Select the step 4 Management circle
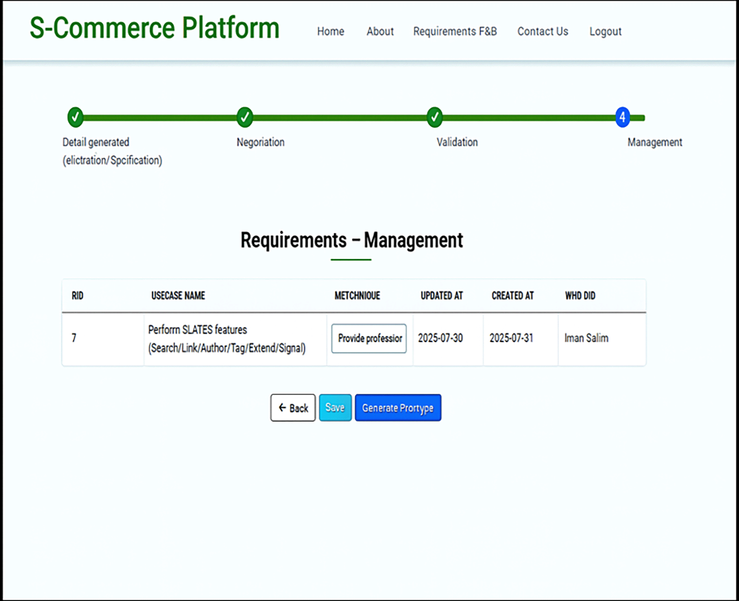The image size is (739, 601). (x=622, y=117)
